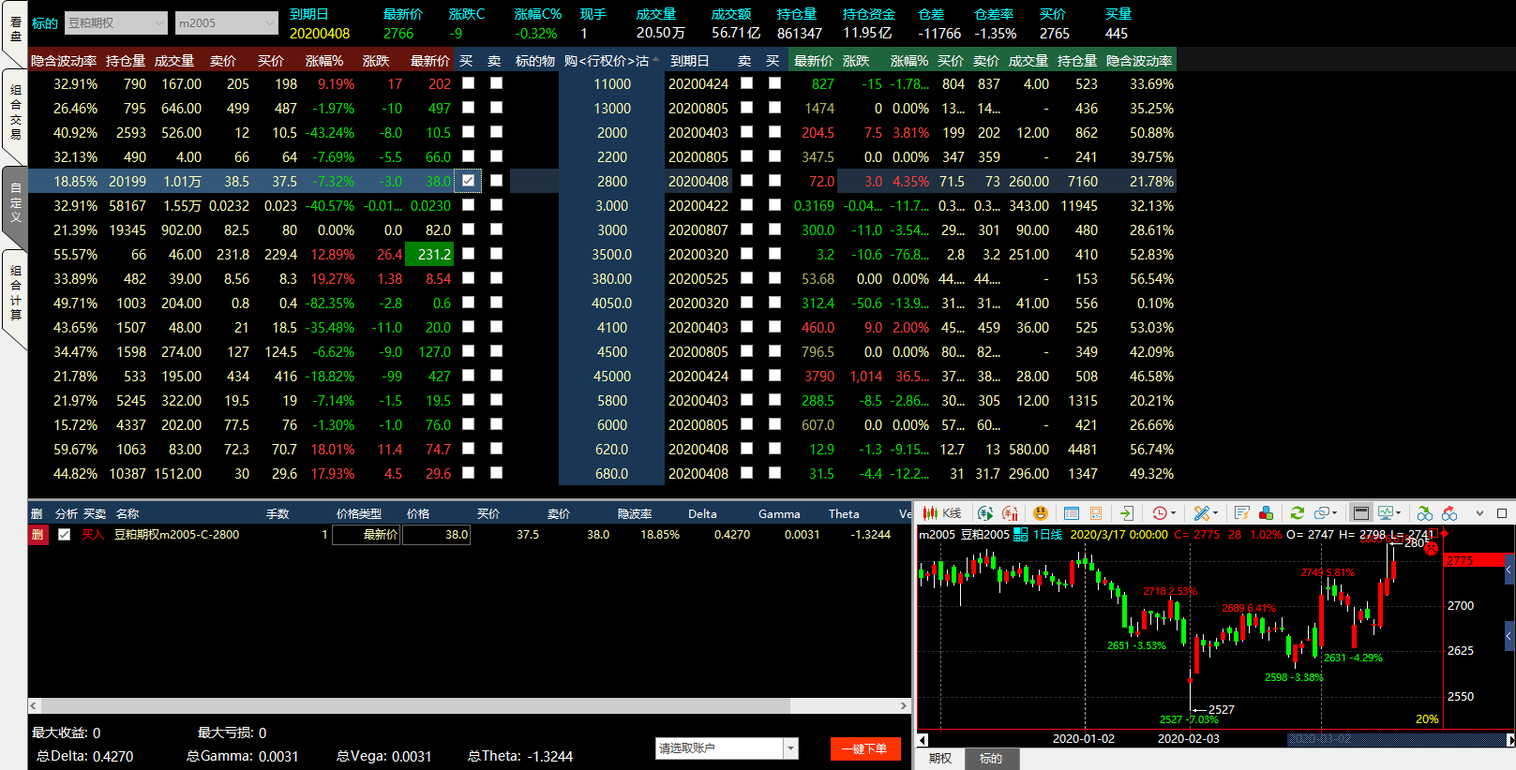1516x770 pixels.
Task: Click the red 删 delete button on order row
Action: [x=38, y=535]
